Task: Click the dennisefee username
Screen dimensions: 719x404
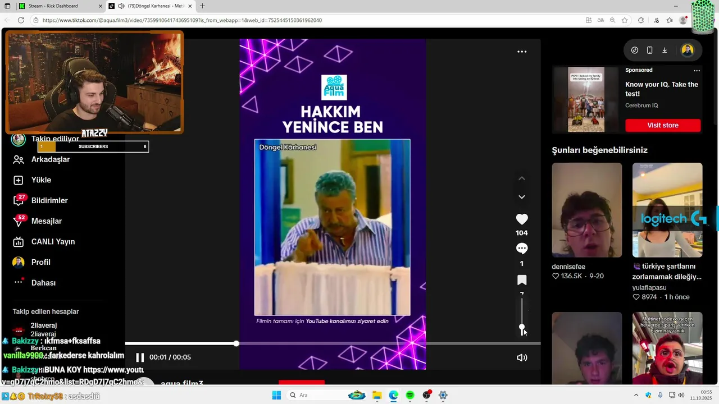Action: (568, 267)
